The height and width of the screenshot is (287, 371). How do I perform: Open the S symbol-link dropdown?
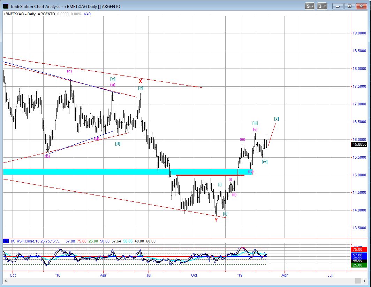coord(310,6)
